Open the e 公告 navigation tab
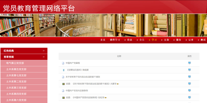The width and height of the screenshot is (207, 103). click(x=141, y=40)
